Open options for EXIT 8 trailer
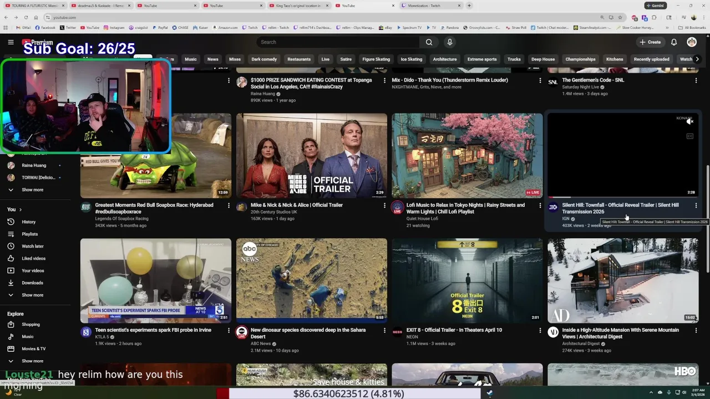The height and width of the screenshot is (399, 710). 540,330
